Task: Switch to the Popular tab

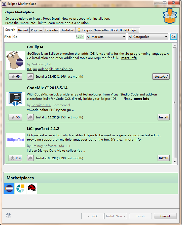Action: coord(37,30)
